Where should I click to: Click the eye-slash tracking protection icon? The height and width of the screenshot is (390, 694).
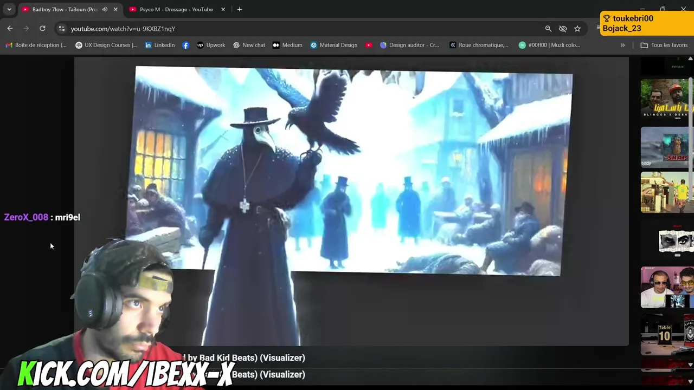click(x=563, y=29)
